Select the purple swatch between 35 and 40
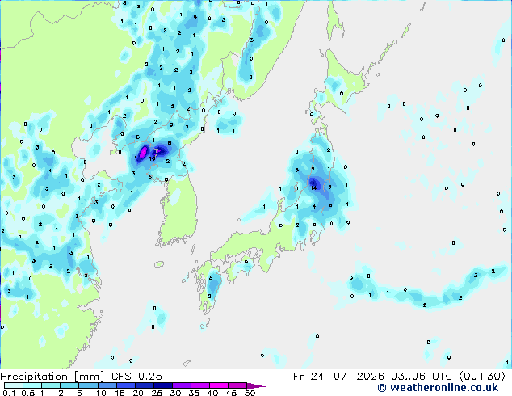This screenshot has height=396, width=512. point(200,385)
